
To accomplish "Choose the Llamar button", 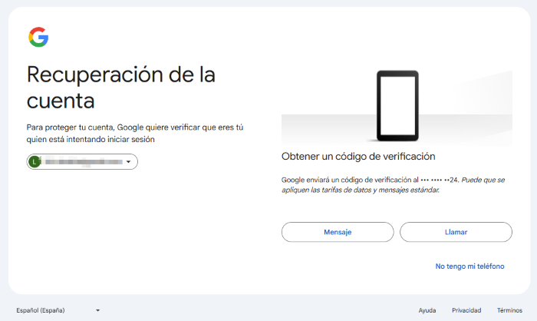I will pyautogui.click(x=456, y=232).
